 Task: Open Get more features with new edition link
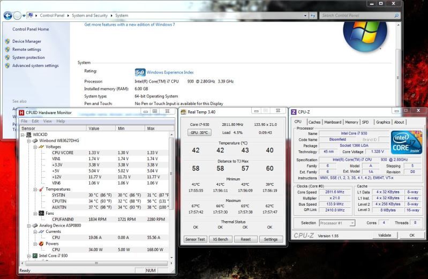tap(130, 25)
